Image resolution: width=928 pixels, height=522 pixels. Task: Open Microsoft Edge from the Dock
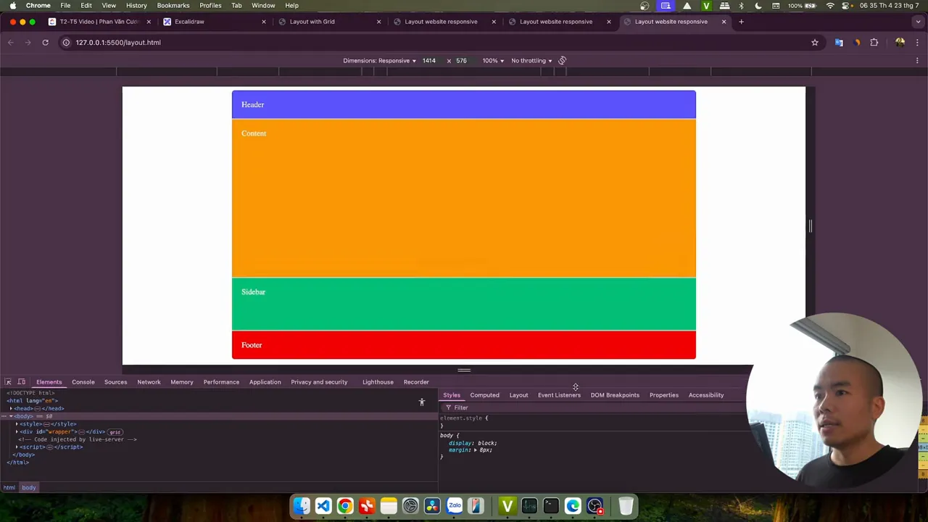[573, 505]
